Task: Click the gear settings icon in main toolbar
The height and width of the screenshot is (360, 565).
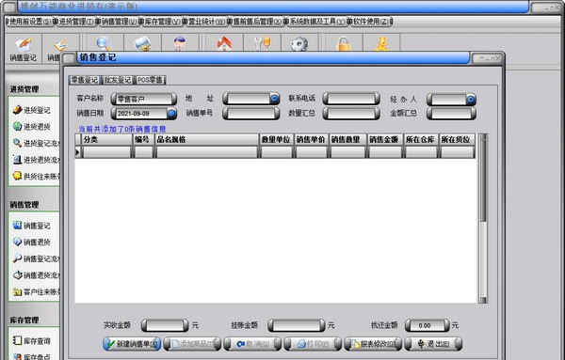Action: click(x=299, y=43)
